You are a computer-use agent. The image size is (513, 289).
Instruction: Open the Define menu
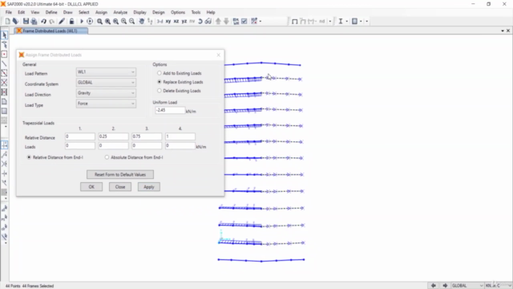[51, 12]
